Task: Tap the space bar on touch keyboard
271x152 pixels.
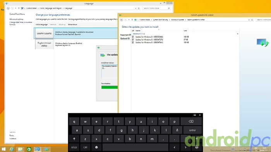Action: coord(135,147)
